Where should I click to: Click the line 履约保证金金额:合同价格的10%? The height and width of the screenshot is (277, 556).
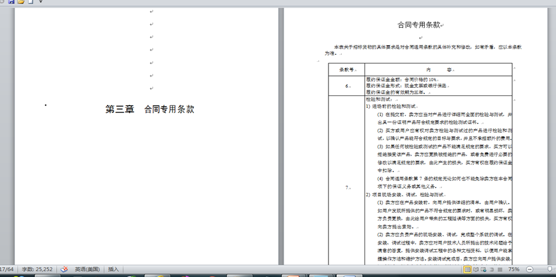[x=402, y=80]
